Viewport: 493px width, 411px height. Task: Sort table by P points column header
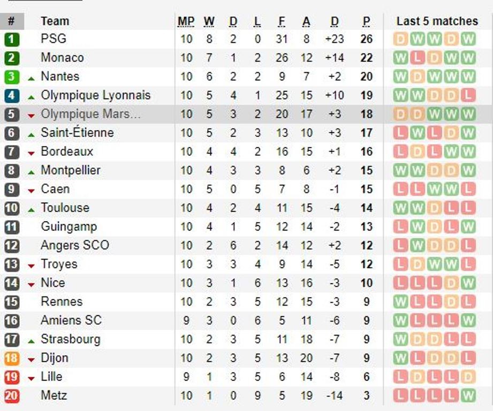coord(366,21)
